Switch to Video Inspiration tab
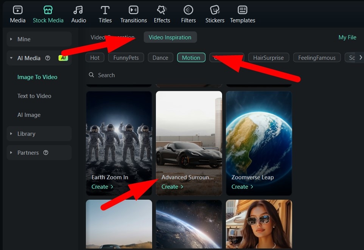Screen dimensions: 364x250 pos(170,37)
